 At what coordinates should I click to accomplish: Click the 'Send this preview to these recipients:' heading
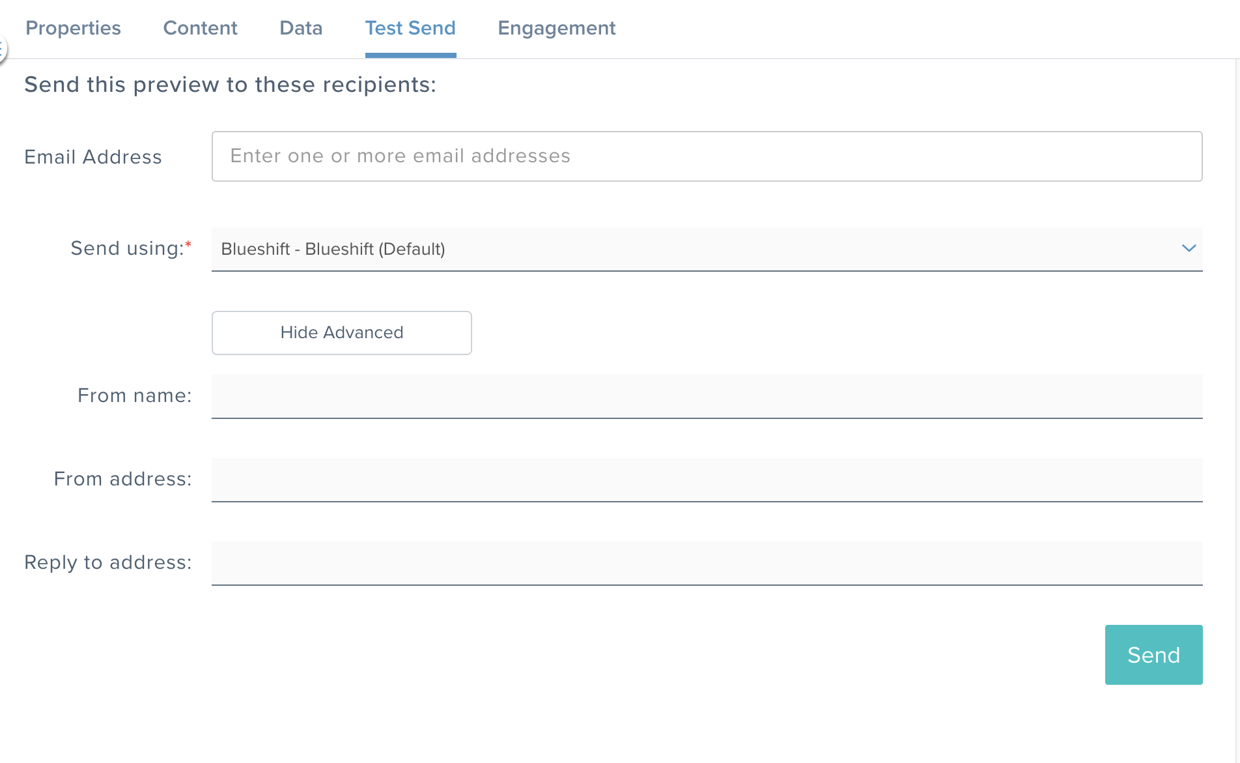(230, 85)
